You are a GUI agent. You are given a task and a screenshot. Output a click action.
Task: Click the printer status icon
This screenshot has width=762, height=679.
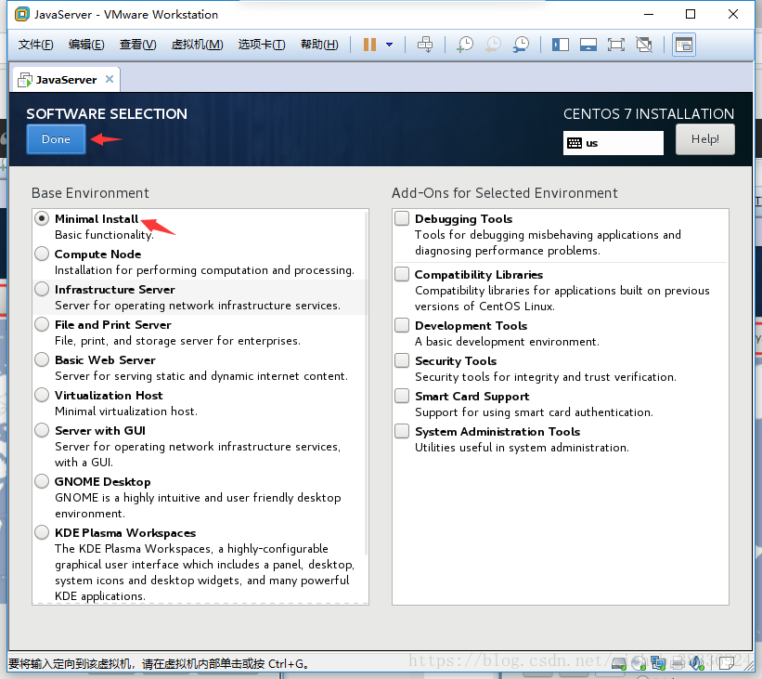click(678, 662)
